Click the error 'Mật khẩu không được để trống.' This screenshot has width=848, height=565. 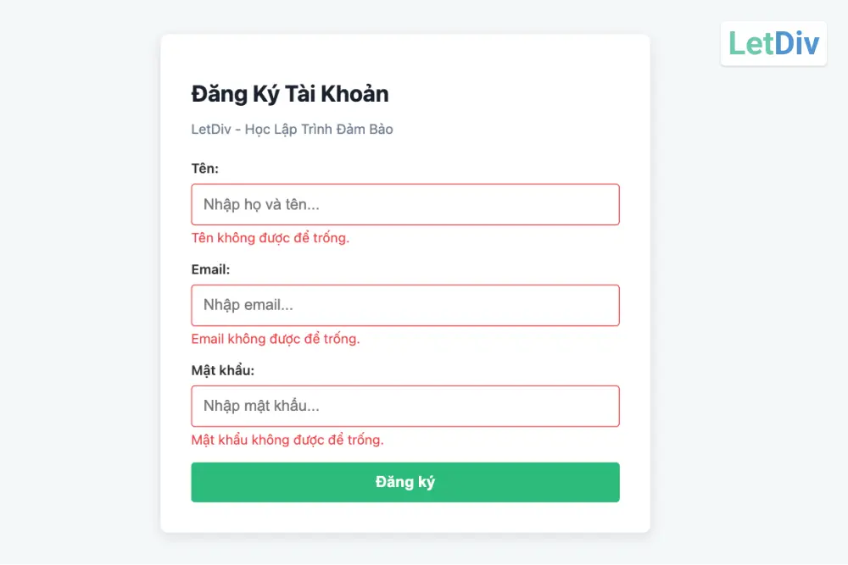tap(287, 440)
